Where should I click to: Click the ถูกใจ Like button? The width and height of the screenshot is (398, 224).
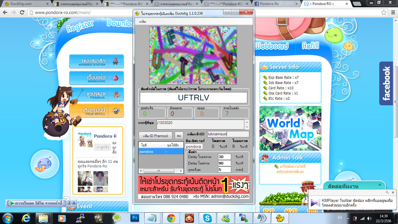pos(102,147)
